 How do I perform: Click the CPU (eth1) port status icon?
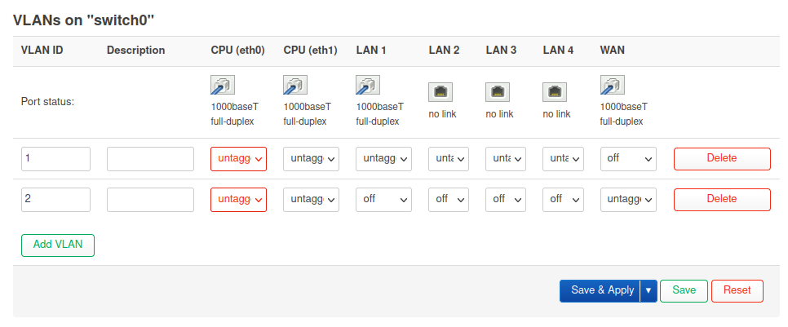pyautogui.click(x=294, y=86)
